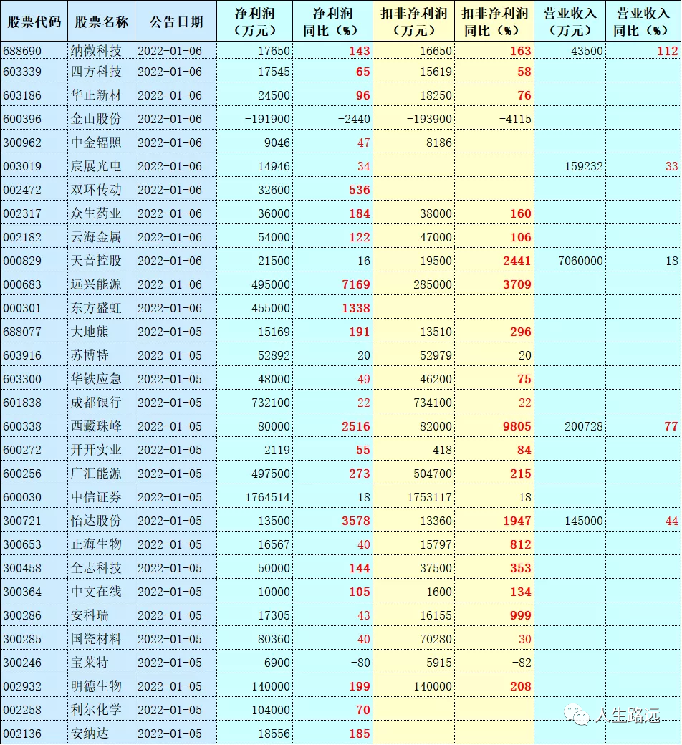
Task: Click the name cell 纳微科技
Action: click(x=101, y=51)
